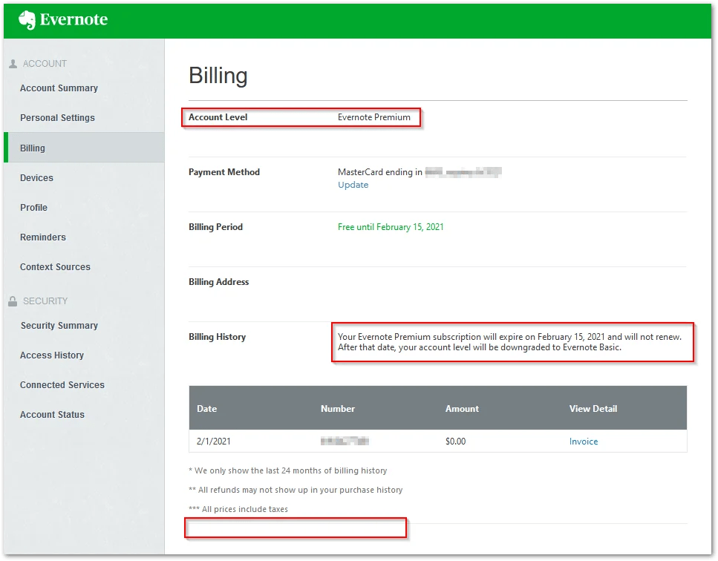Open Connected Services settings
Screen dimensions: 718x561
coord(62,385)
